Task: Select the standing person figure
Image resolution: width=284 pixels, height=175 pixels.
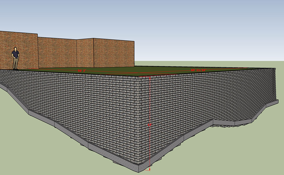Action: (15, 58)
